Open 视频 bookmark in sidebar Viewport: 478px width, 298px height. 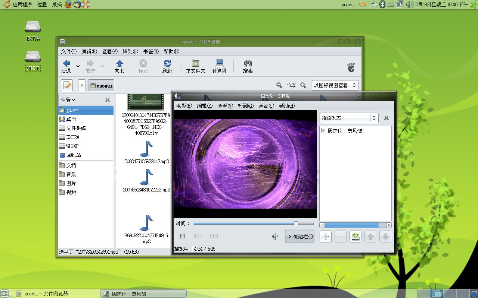point(86,192)
